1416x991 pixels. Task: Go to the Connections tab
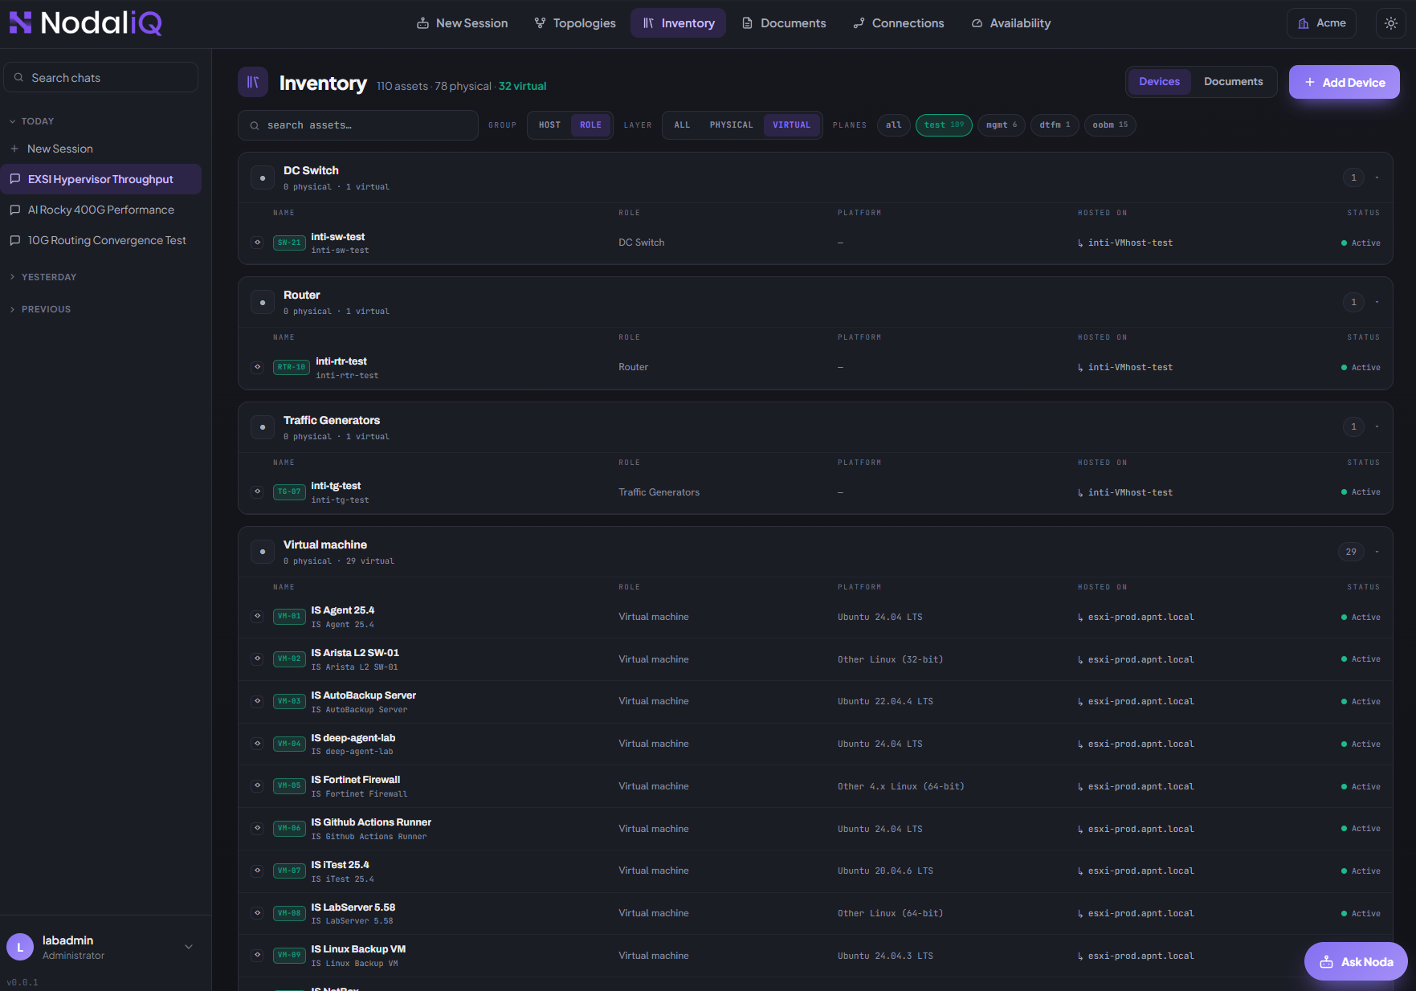tap(898, 23)
